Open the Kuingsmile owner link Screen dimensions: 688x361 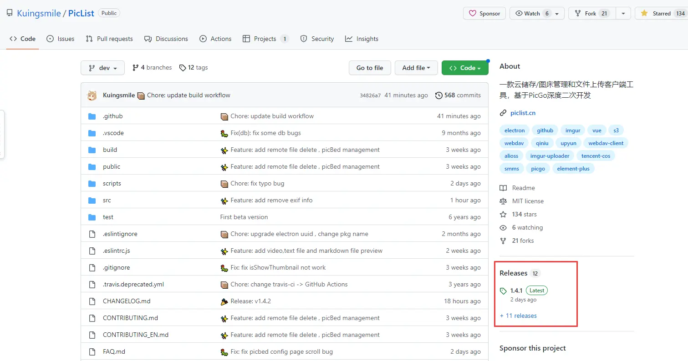tap(39, 13)
